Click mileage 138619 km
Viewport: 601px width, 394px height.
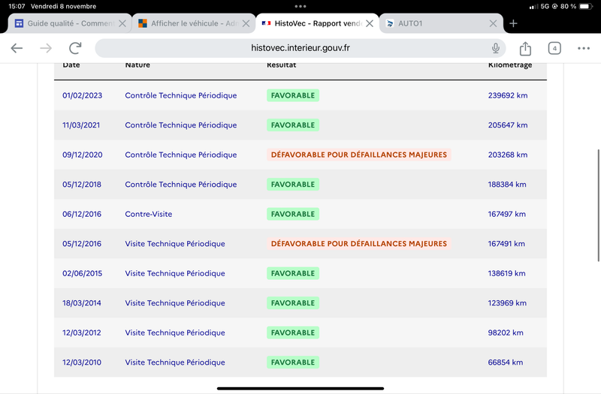(506, 273)
